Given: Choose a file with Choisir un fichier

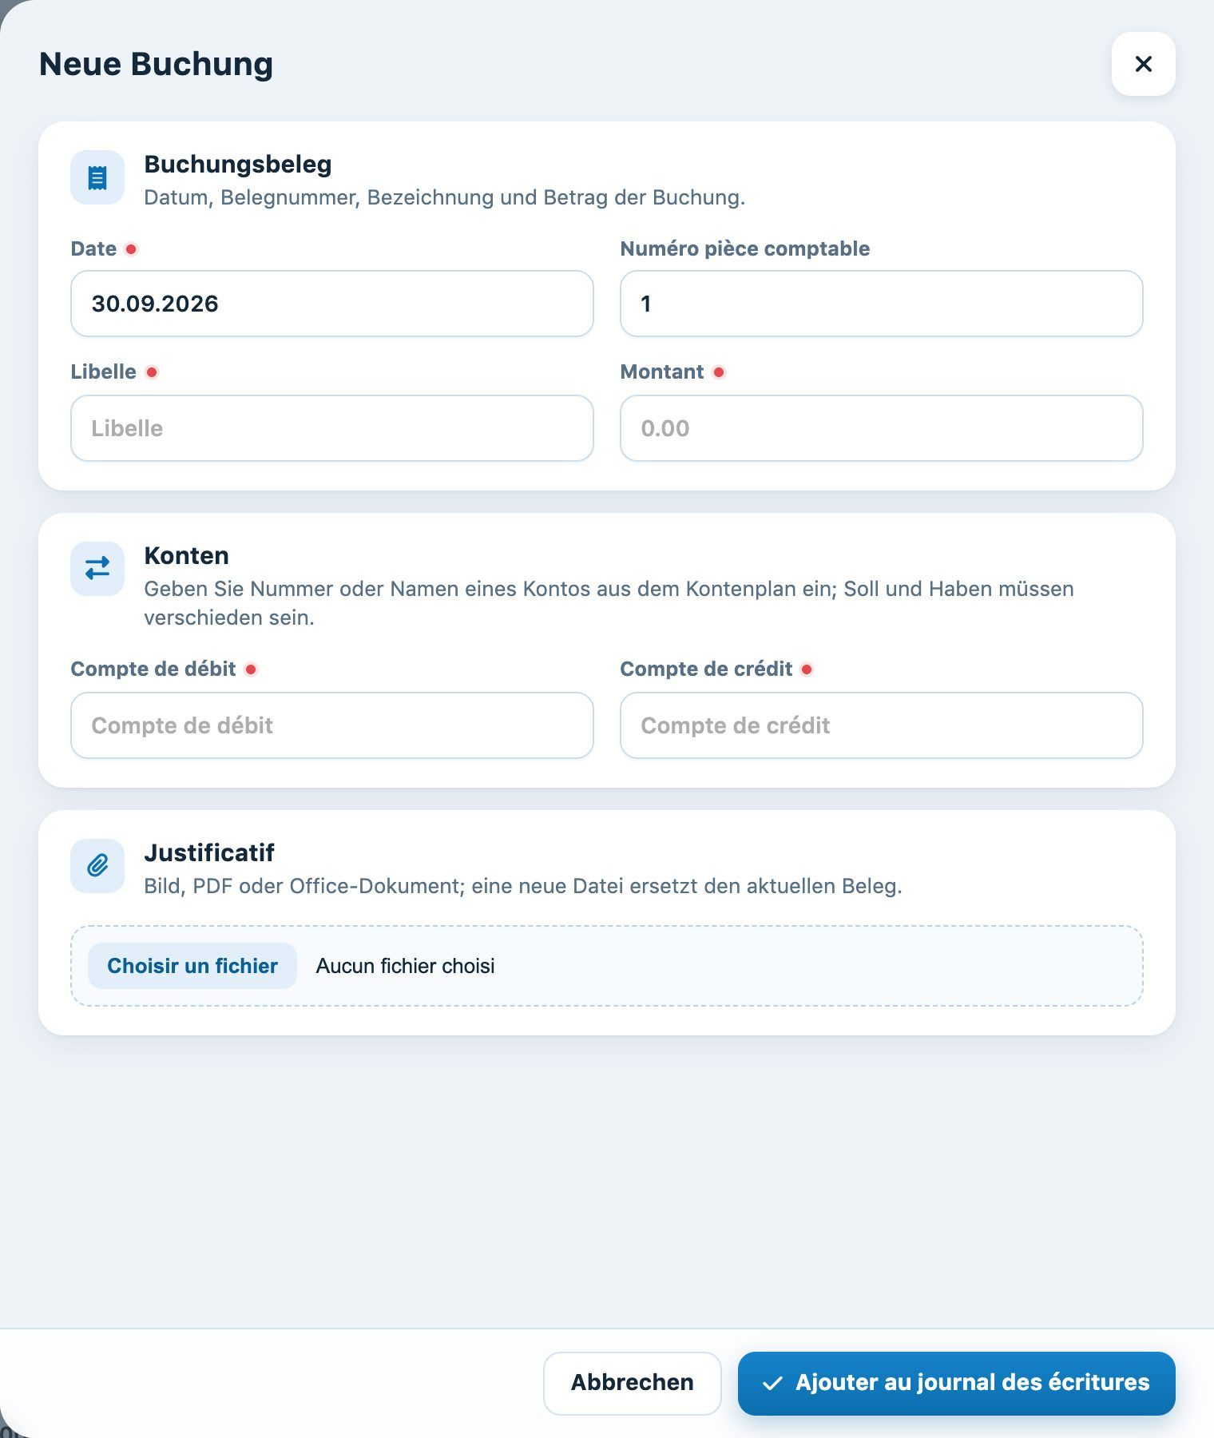Looking at the screenshot, I should point(192,966).
